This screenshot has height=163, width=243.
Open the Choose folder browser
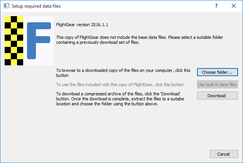pos(217,72)
